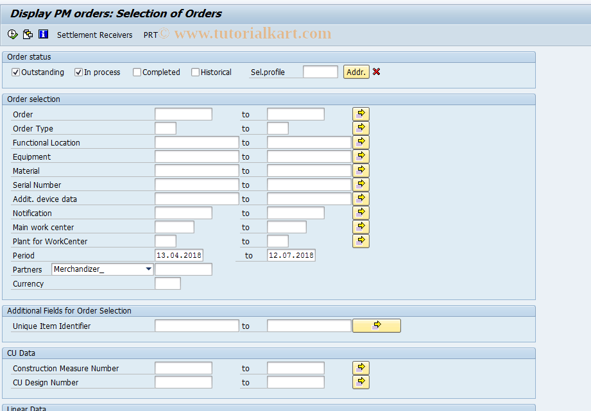Enable the Completed order status checkbox

(136, 72)
